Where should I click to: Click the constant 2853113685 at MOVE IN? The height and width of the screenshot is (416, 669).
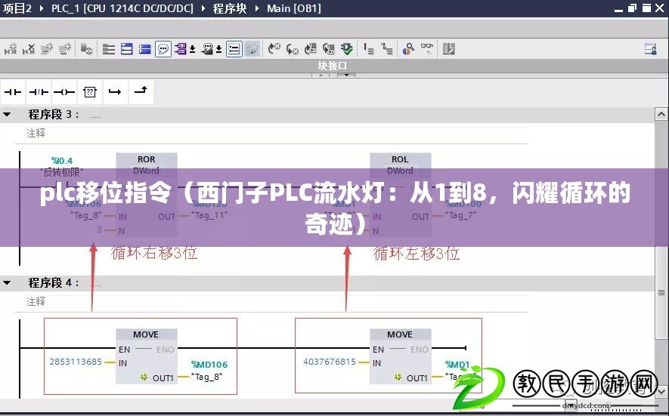(x=76, y=362)
